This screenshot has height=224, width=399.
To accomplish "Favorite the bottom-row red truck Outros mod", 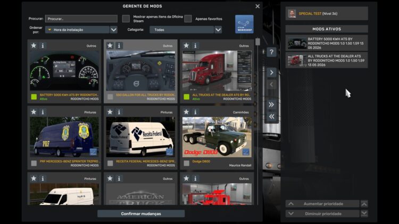I will [186, 178].
